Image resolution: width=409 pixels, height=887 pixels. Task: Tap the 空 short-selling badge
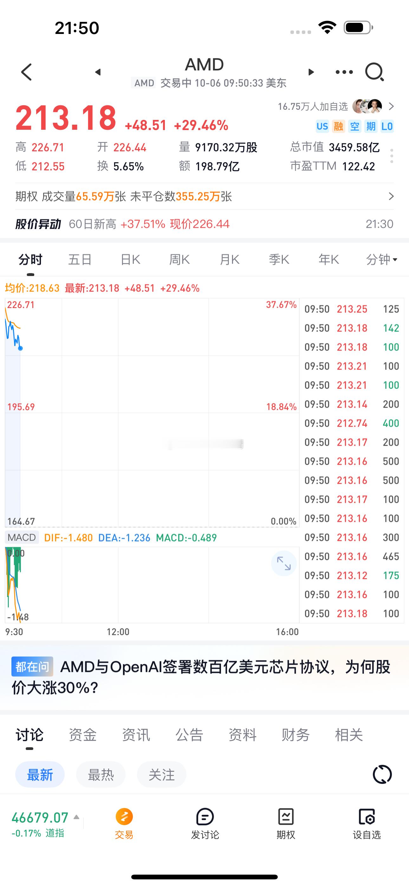coord(354,126)
